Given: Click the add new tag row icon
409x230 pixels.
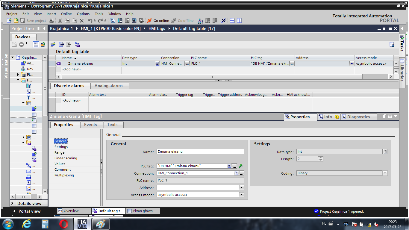Looking at the screenshot, I should [x=53, y=45].
